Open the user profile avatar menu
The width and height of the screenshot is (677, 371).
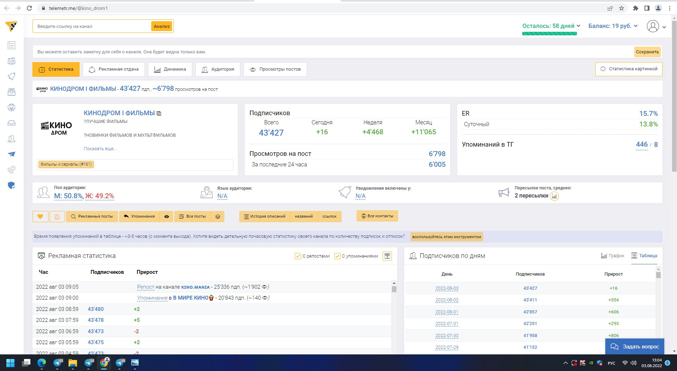coord(653,26)
